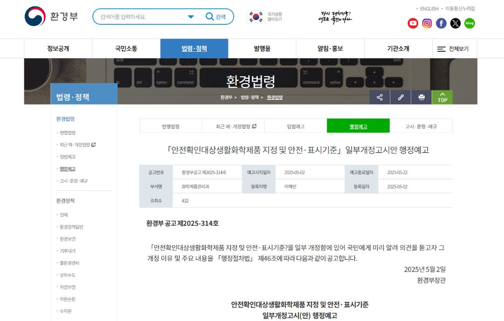Click the 검색 search button
This screenshot has height=321, width=504.
[x=216, y=17]
